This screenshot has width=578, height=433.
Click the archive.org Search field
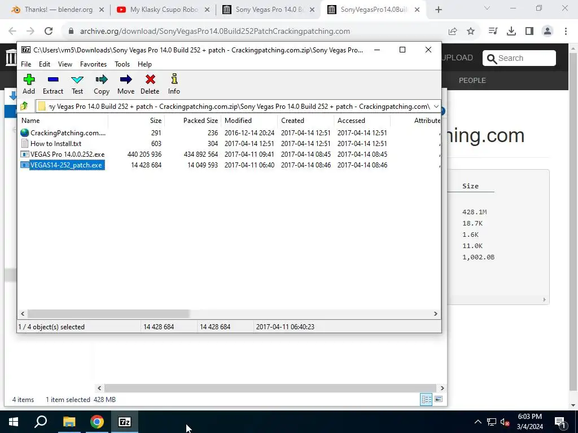pos(519,58)
